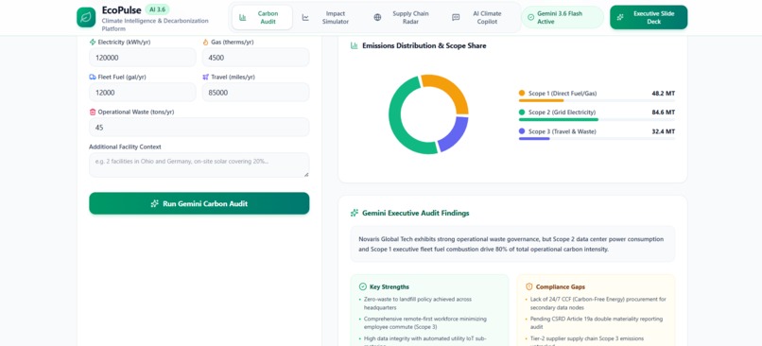
Task: Open the Executive Slide Deck
Action: click(x=649, y=18)
